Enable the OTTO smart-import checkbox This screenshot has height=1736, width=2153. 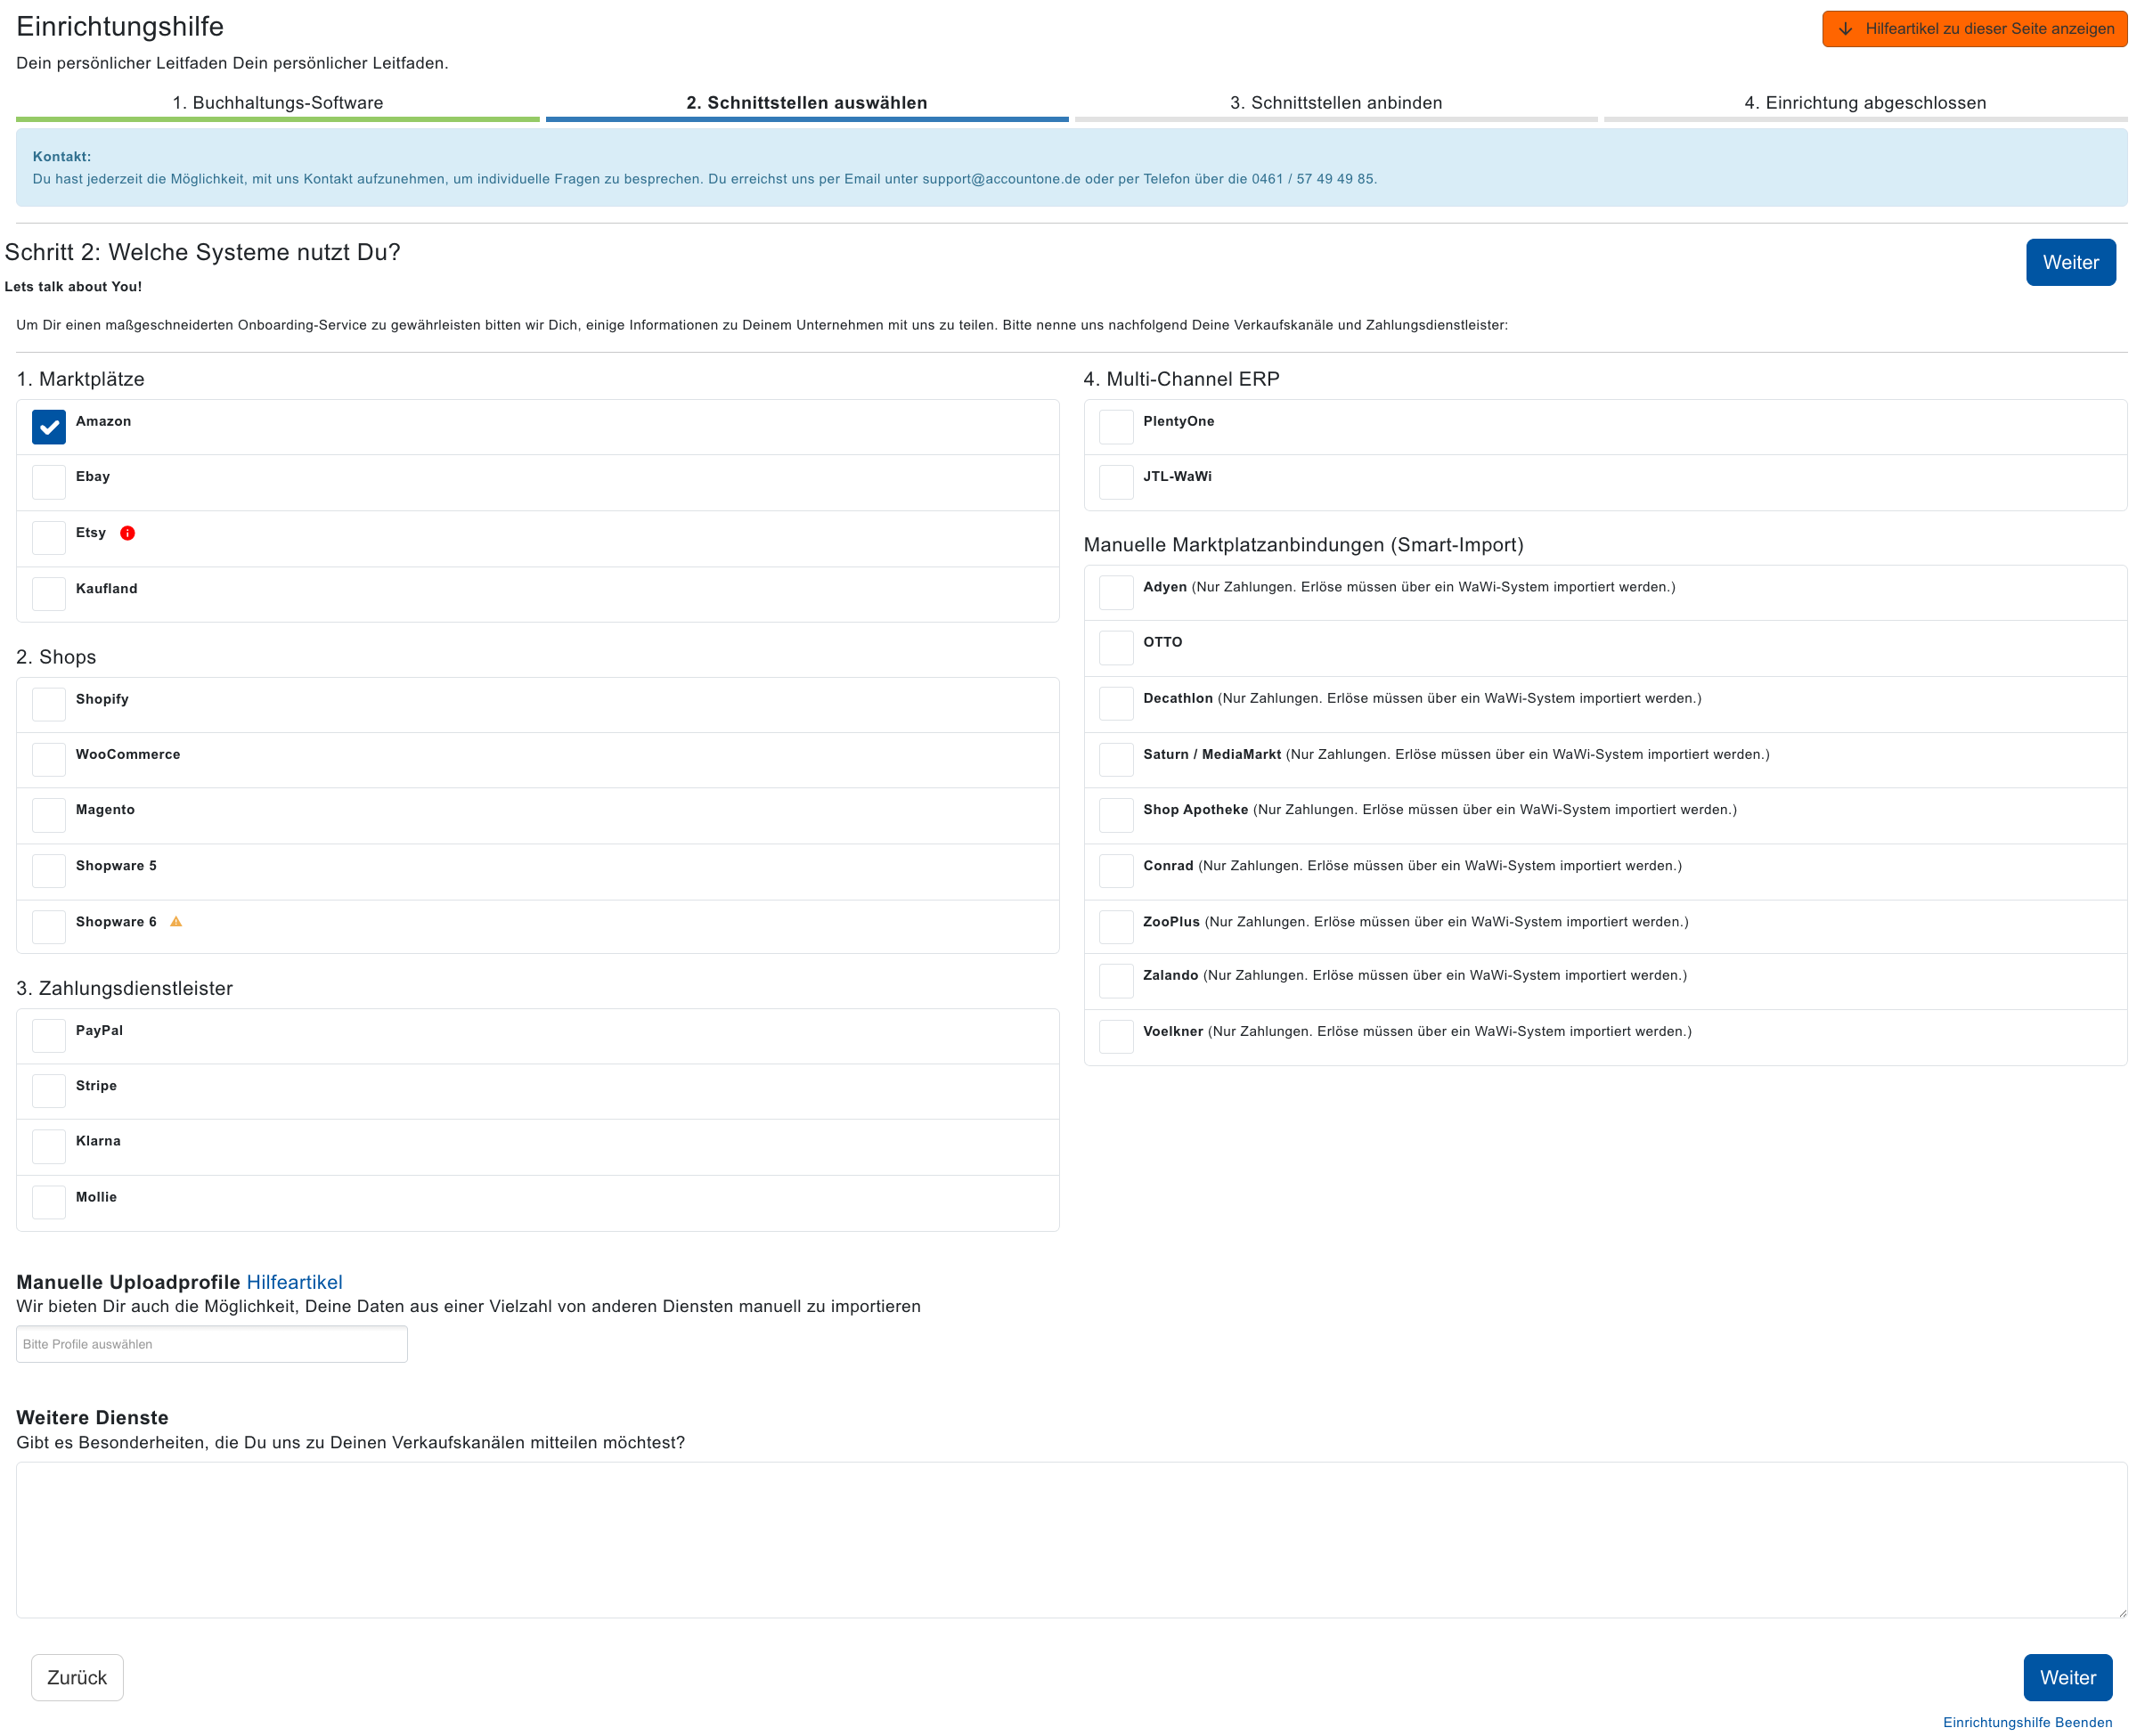pos(1116,648)
